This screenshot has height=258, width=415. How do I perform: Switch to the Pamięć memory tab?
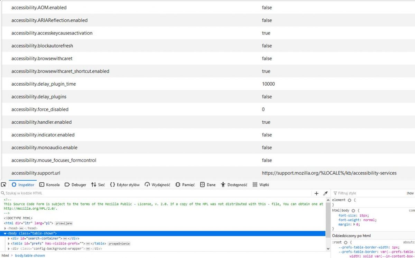click(185, 185)
